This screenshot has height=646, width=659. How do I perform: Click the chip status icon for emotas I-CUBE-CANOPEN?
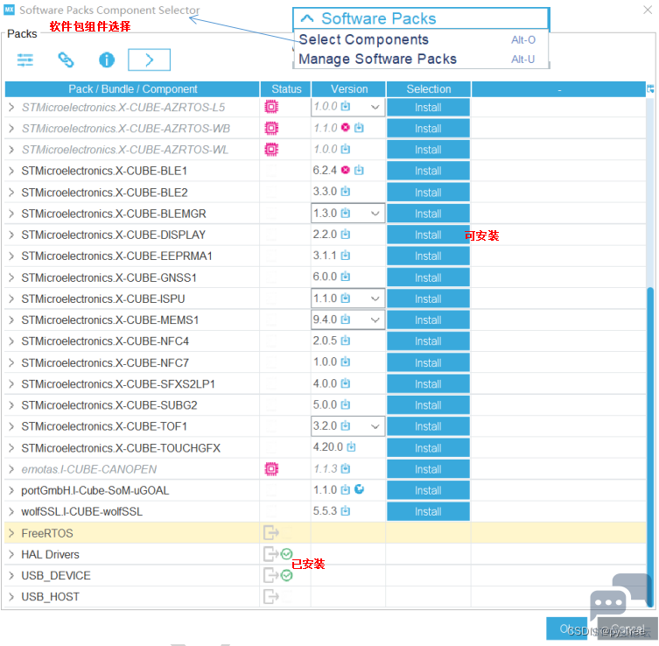[271, 468]
